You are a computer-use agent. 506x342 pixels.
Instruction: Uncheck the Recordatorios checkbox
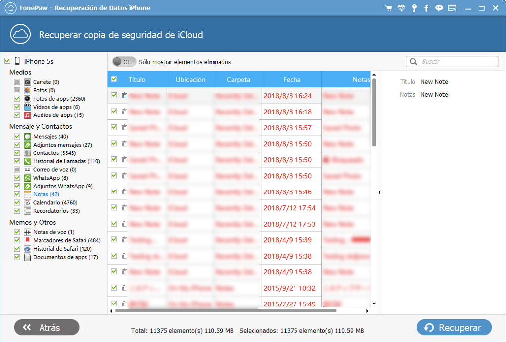click(17, 211)
